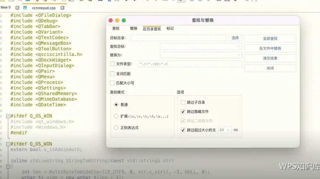Enable the 文件类型 checkbox
Viewport: 320px width, 179px height.
click(x=112, y=64)
